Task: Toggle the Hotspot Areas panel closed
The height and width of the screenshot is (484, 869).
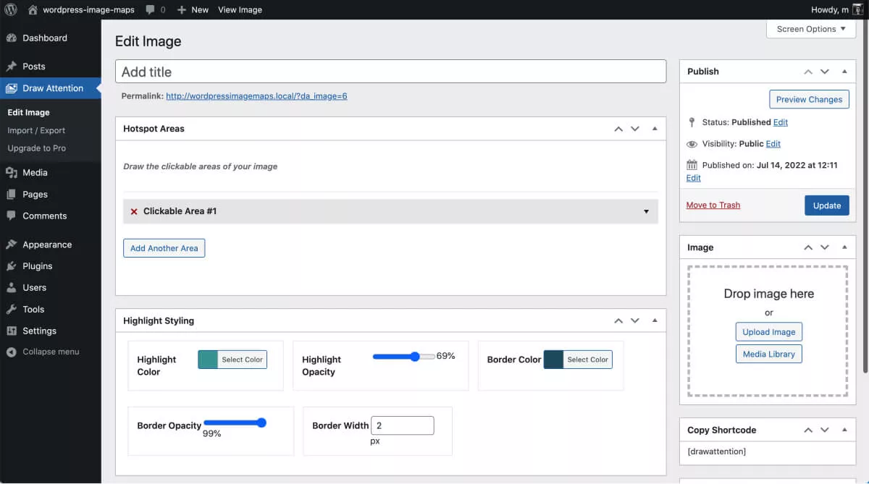Action: click(655, 129)
